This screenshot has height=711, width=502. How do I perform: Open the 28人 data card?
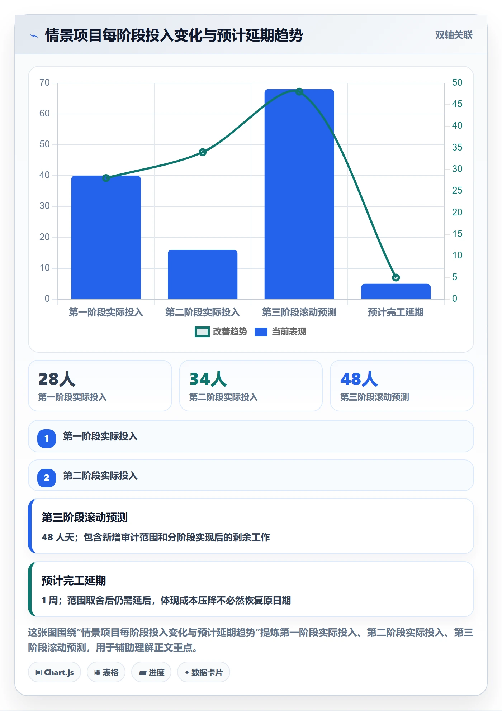click(x=100, y=386)
